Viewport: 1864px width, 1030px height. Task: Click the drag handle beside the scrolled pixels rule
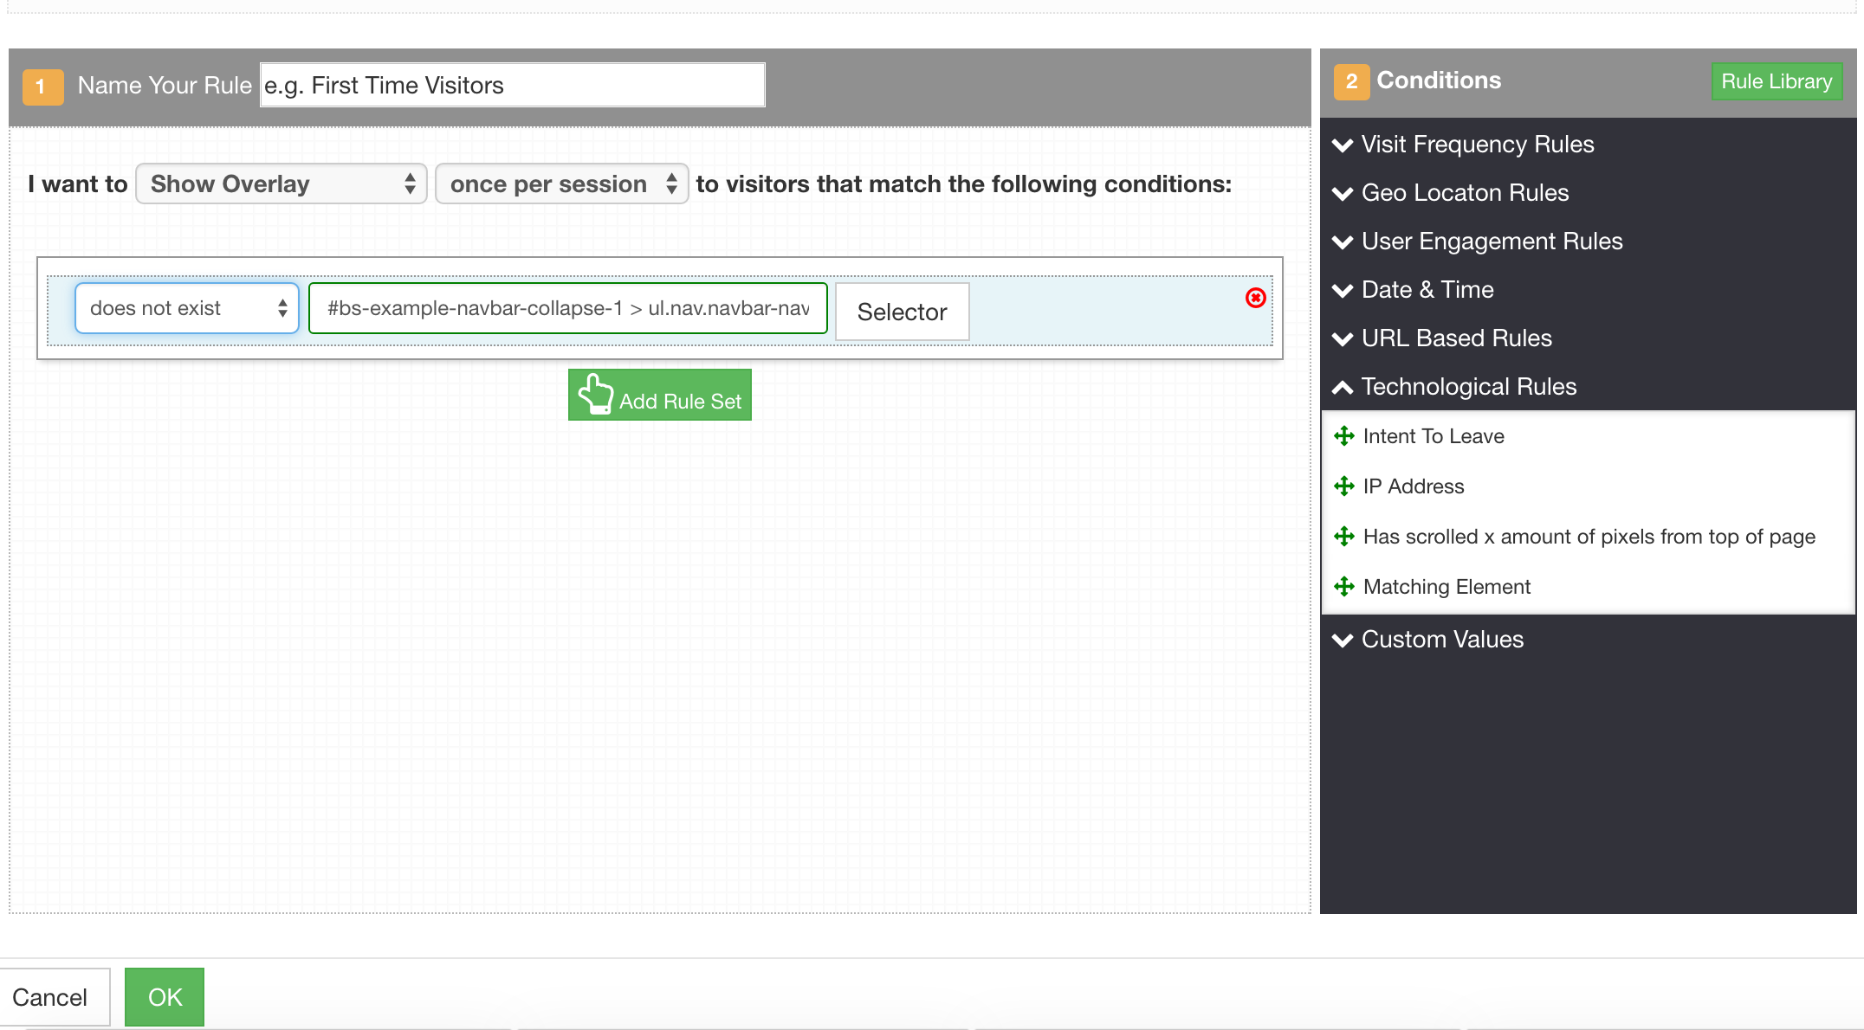pyautogui.click(x=1345, y=537)
